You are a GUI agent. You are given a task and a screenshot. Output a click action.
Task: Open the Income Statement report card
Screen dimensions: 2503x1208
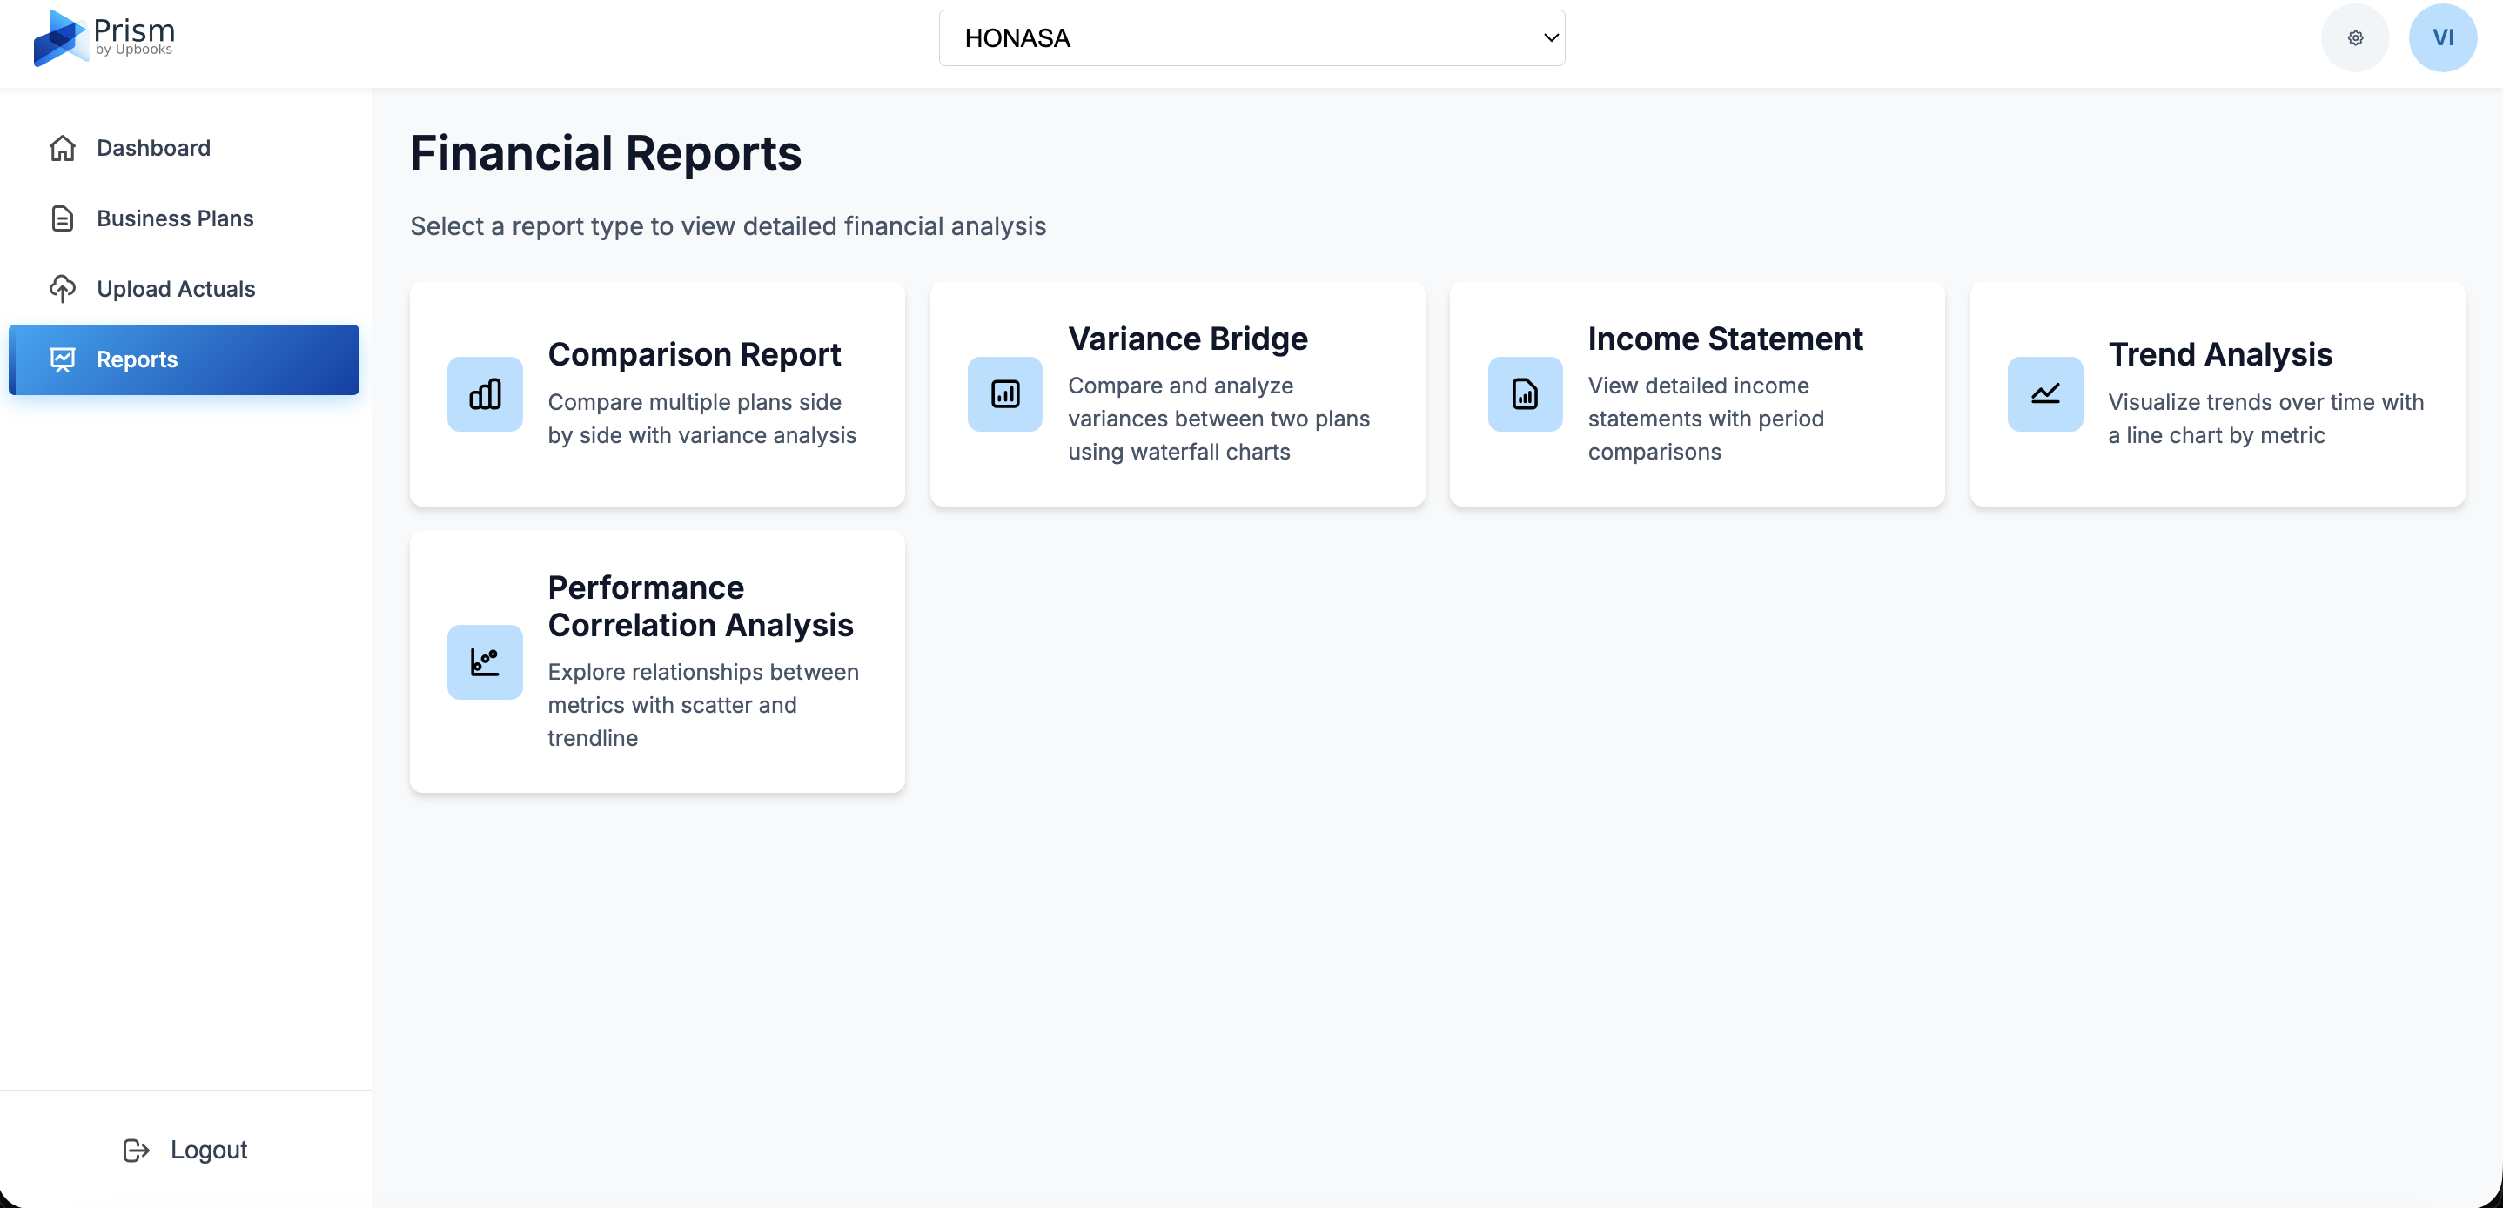[1696, 393]
